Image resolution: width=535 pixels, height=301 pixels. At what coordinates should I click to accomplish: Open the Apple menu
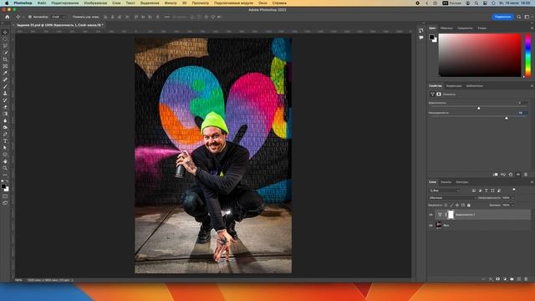pos(7,3)
